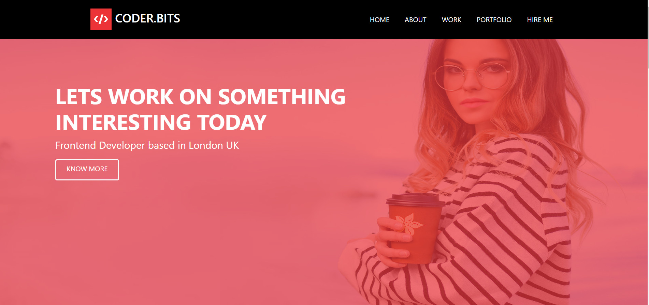Select WORK in the top navigation
Viewport: 649px width, 305px height.
click(x=451, y=20)
